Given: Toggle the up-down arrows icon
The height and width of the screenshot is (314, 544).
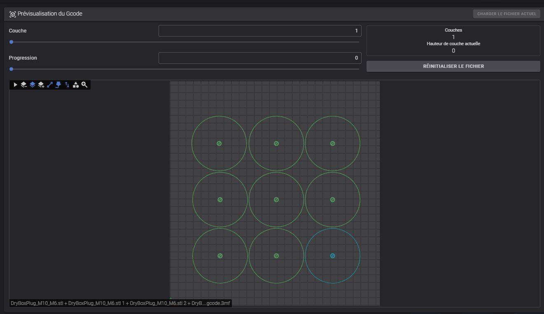Looking at the screenshot, I should pos(67,85).
